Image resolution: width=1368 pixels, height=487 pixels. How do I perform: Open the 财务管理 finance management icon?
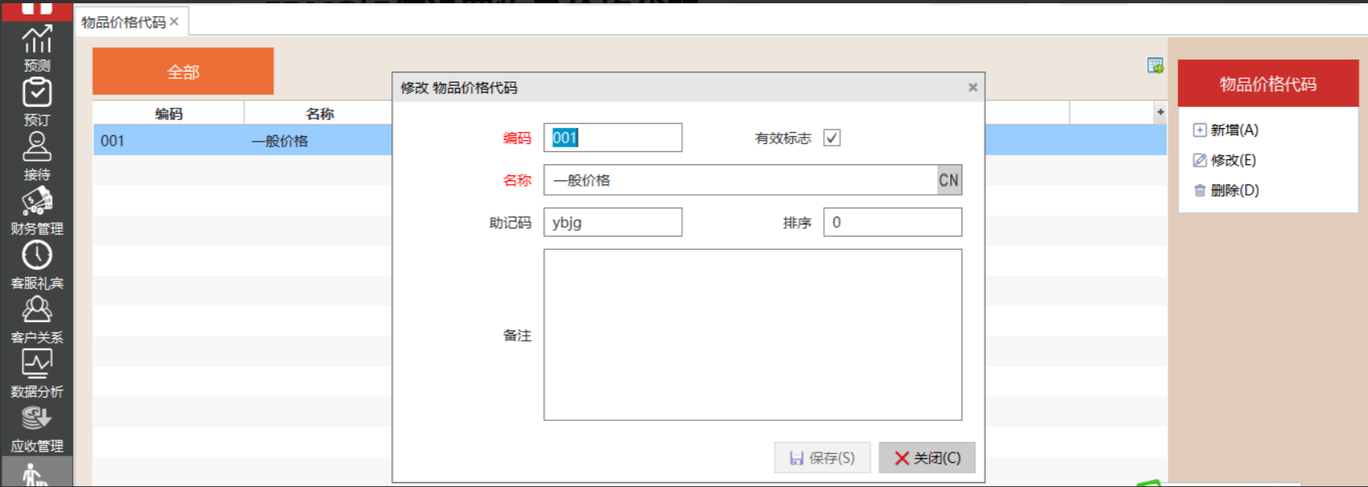(37, 210)
